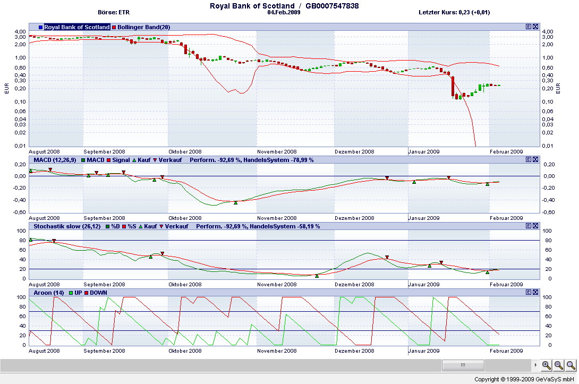Click the E icon on the Stochastik slow panel

coord(529,226)
